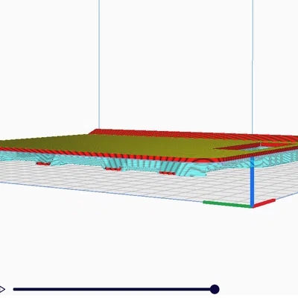Screen dimensions: 298x298
Task: Click the simulation play button
Action: click(2, 289)
